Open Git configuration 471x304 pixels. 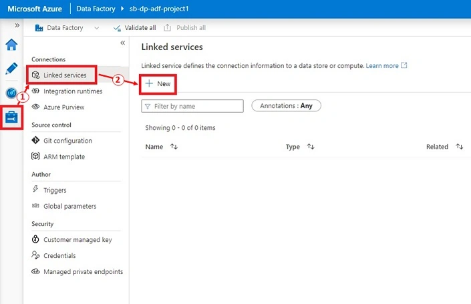point(62,141)
